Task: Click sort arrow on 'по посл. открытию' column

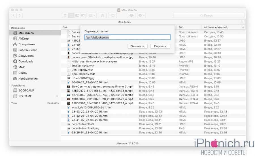Action: [x=243, y=27]
